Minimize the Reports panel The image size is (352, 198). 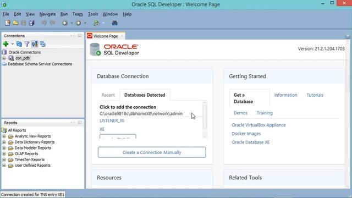[x=80, y=123]
